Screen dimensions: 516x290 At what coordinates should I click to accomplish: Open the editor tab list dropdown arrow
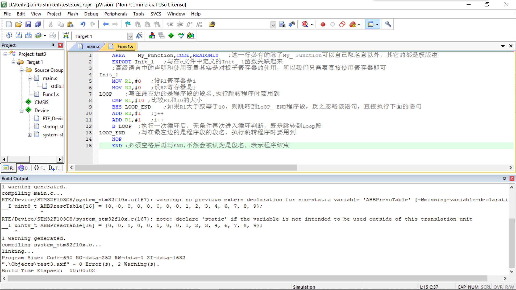pyautogui.click(x=503, y=46)
